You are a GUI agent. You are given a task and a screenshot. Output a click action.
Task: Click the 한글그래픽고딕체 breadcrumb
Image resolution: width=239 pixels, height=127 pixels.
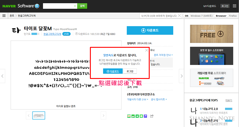[27, 16]
